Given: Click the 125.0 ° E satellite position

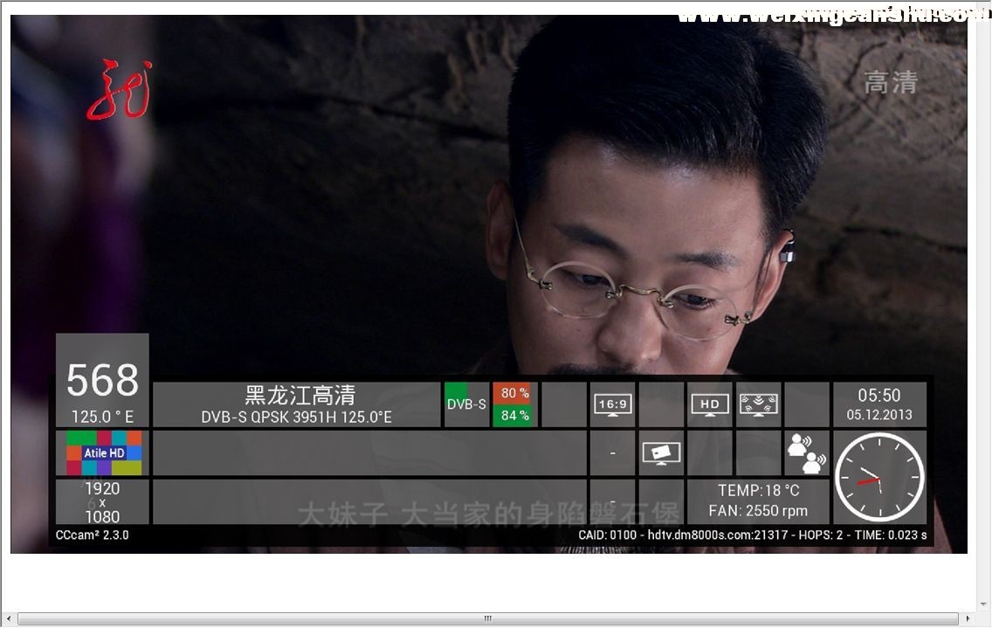Looking at the screenshot, I should tap(102, 418).
